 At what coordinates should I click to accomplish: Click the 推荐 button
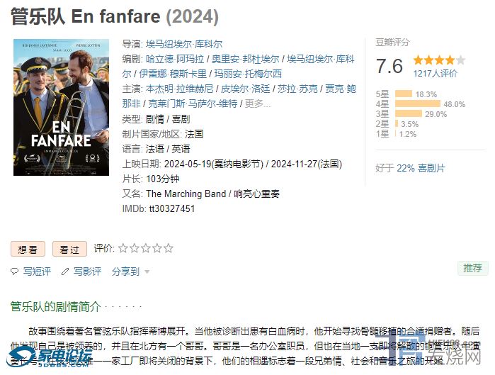coord(472,268)
